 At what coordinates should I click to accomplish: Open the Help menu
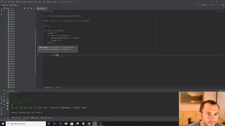click(55, 2)
